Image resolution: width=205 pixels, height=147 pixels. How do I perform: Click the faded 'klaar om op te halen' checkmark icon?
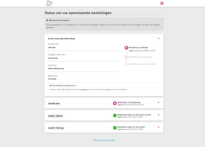coord(126,64)
